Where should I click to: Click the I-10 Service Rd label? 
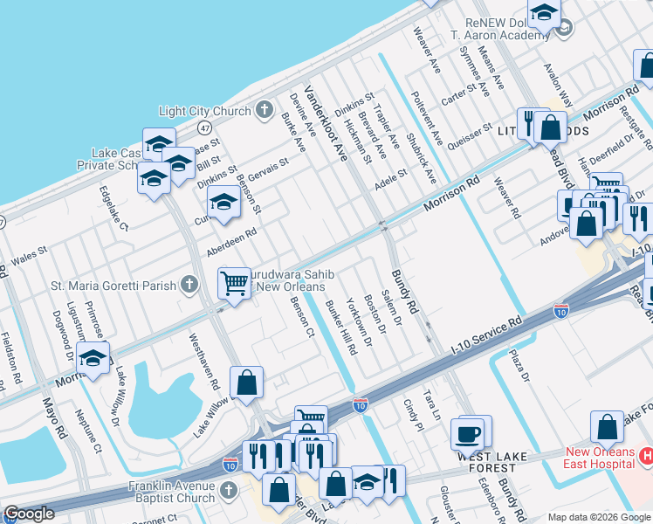point(486,335)
